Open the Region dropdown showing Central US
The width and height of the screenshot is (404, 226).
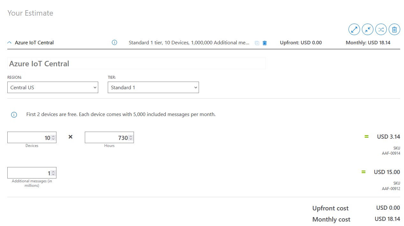tap(53, 87)
